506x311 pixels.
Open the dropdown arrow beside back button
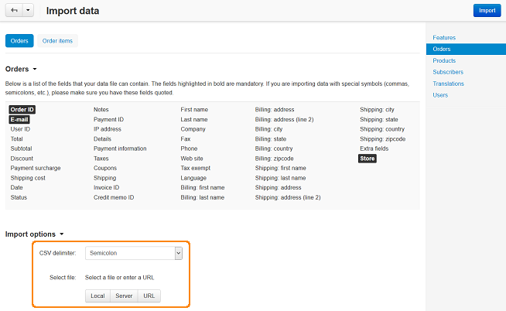[x=28, y=10]
